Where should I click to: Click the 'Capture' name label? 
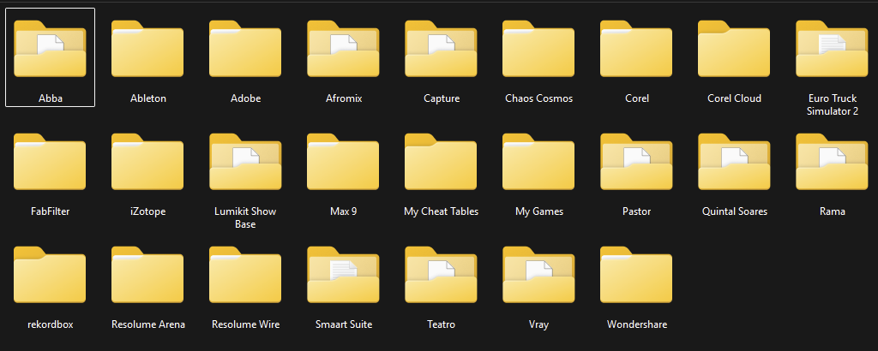[442, 99]
